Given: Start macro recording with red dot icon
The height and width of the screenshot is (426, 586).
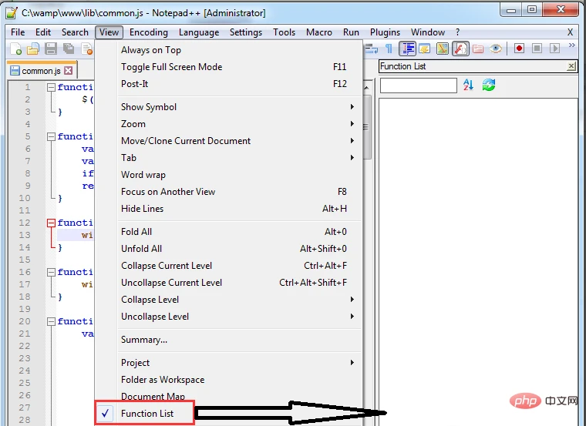Looking at the screenshot, I should pyautogui.click(x=519, y=49).
